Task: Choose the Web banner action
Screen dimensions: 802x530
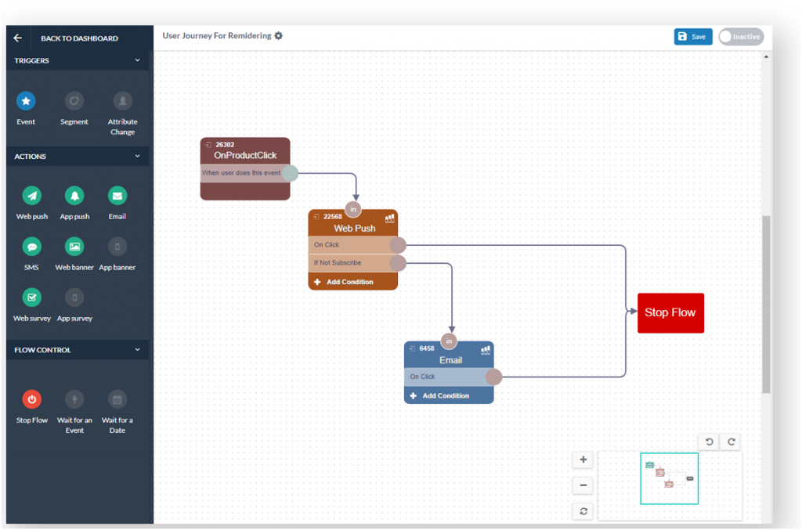Action: pos(74,247)
